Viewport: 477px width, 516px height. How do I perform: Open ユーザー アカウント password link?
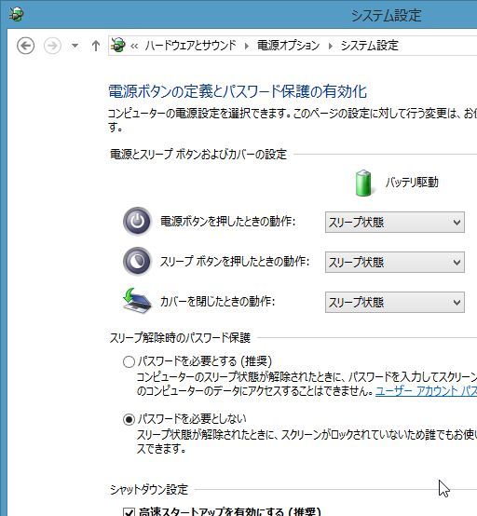click(426, 391)
